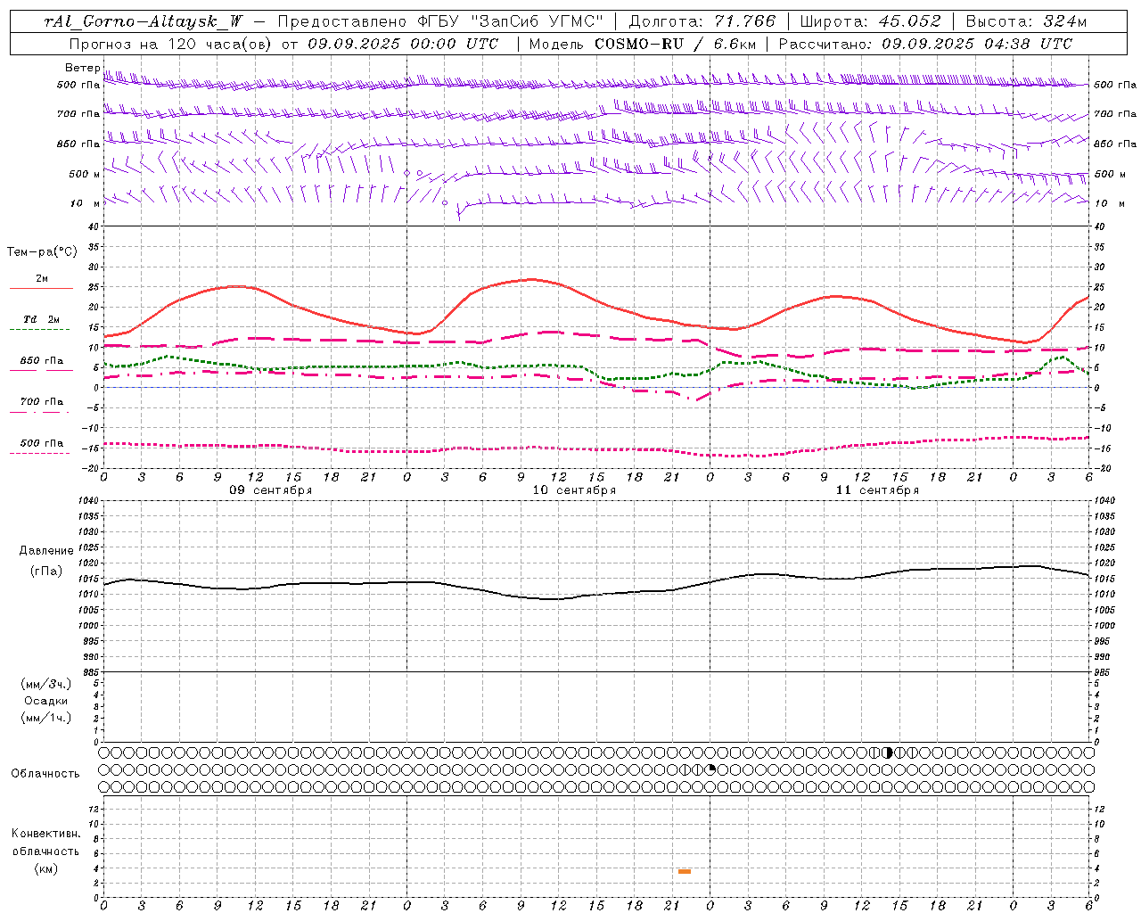Screen dimensions: 1141x913
Task: Click the Широта: 45.052 header value
Action: [x=870, y=21]
